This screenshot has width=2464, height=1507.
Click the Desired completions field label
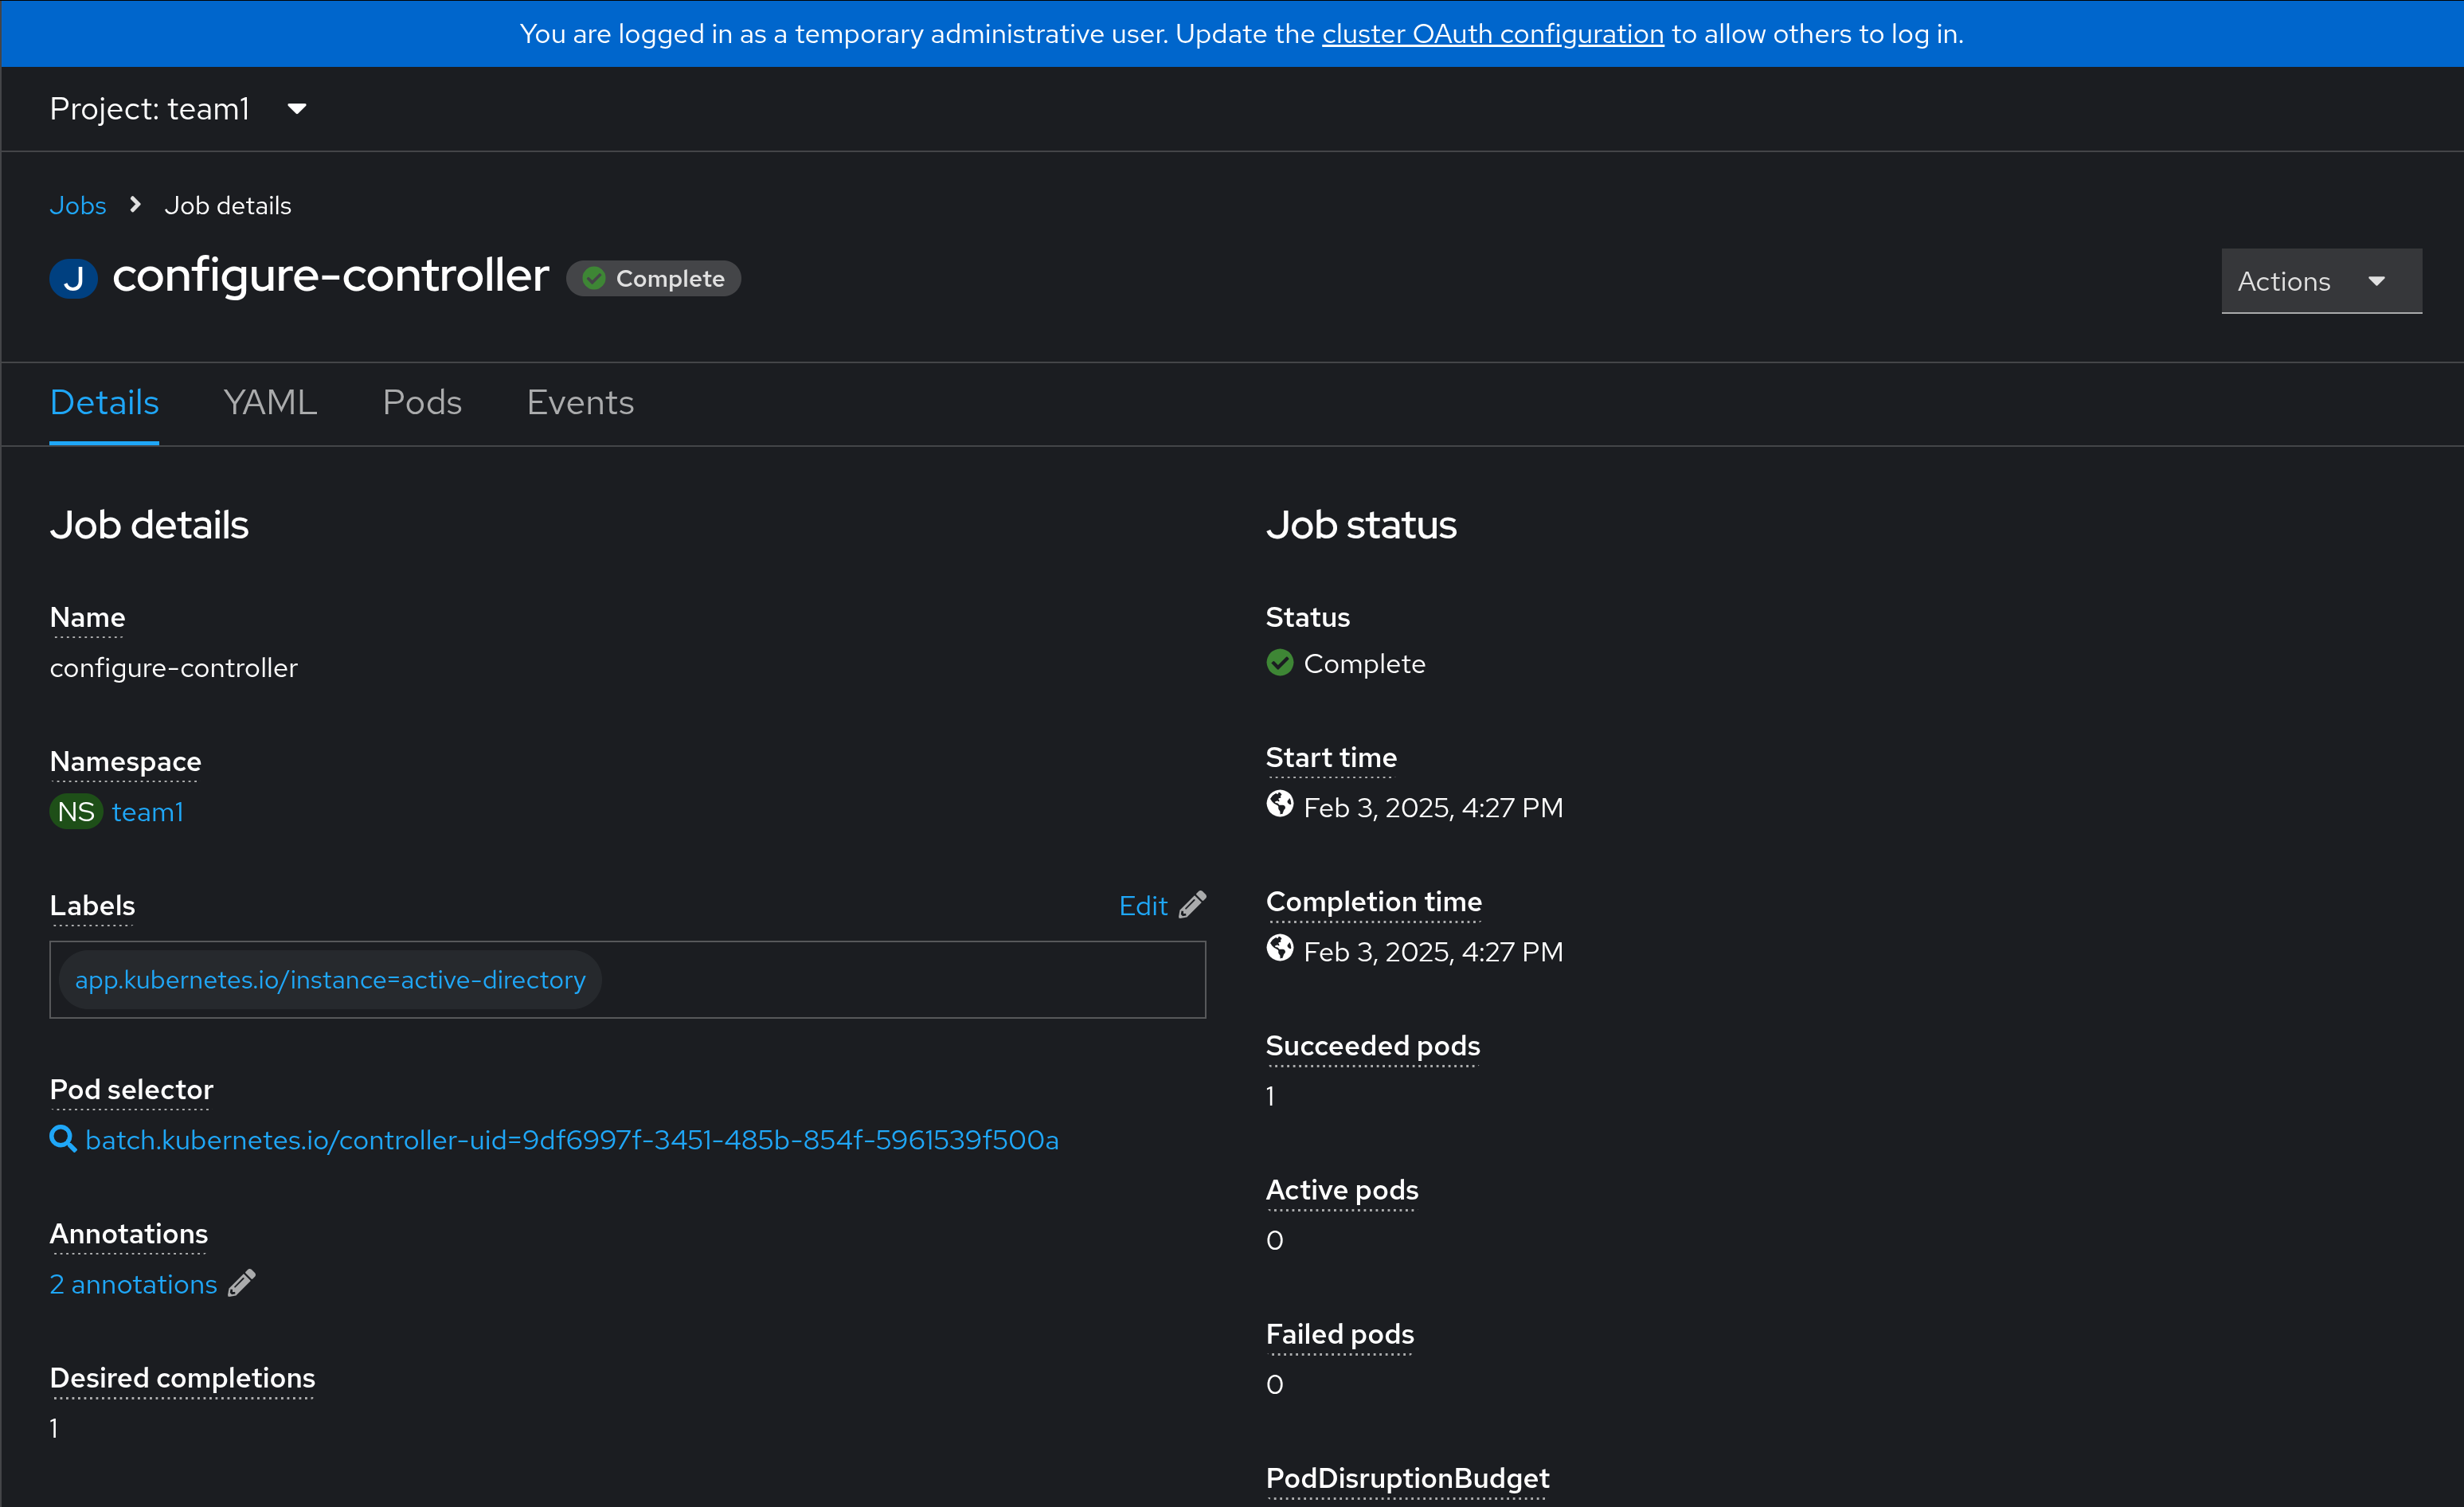[x=183, y=1377]
